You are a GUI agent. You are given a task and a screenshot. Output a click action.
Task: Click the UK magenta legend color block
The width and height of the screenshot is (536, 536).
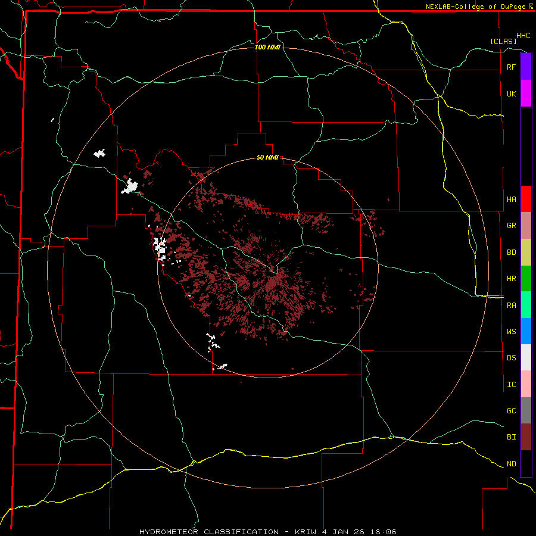coord(526,94)
